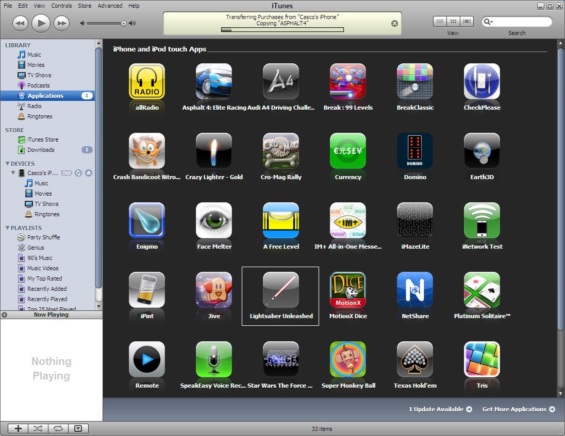Select the Platinum Solitaire app icon
This screenshot has width=565, height=436.
tap(482, 290)
